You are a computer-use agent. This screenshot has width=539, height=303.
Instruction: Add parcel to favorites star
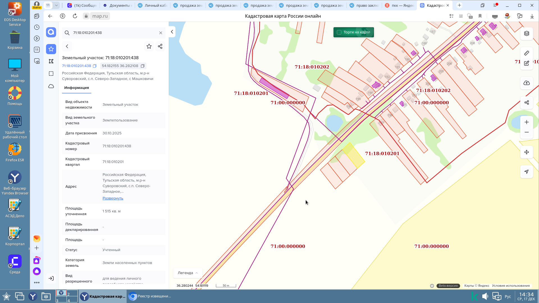coord(149,46)
